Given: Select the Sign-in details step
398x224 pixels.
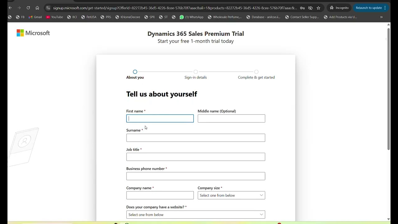Looking at the screenshot, I should [x=196, y=75].
